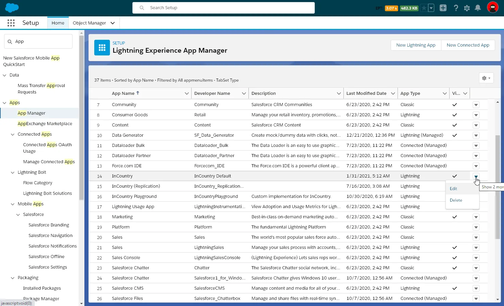
Task: Click New Connected App button
Action: click(468, 45)
